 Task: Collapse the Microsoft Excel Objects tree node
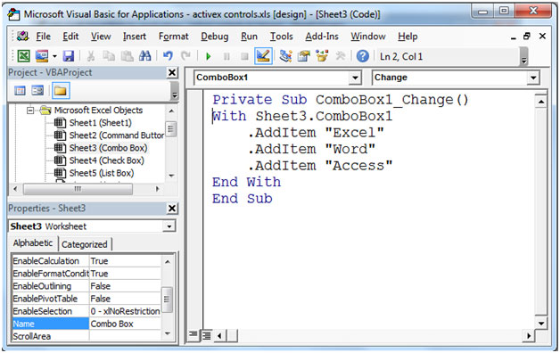point(30,111)
